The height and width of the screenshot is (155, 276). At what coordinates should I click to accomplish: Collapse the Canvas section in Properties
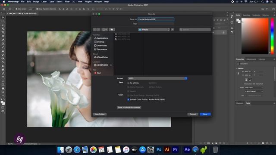click(x=237, y=68)
